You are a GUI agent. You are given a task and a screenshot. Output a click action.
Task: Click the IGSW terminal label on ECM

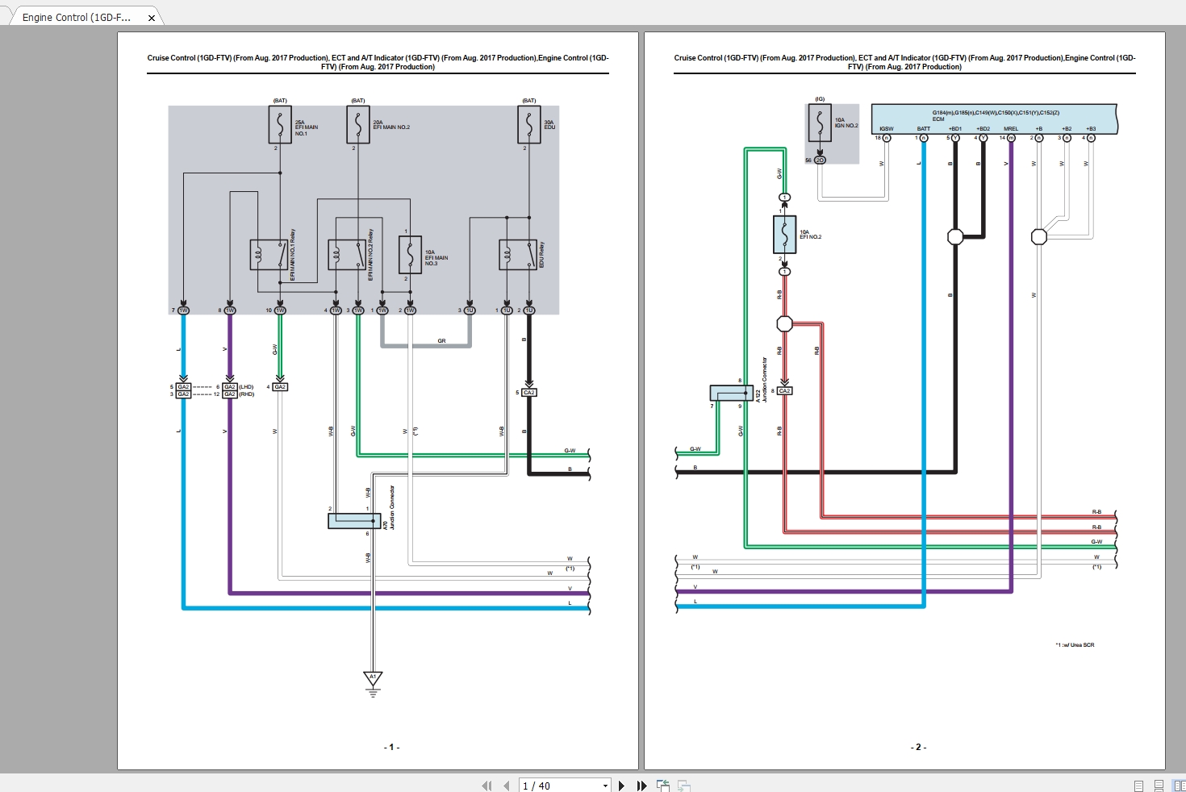(887, 129)
